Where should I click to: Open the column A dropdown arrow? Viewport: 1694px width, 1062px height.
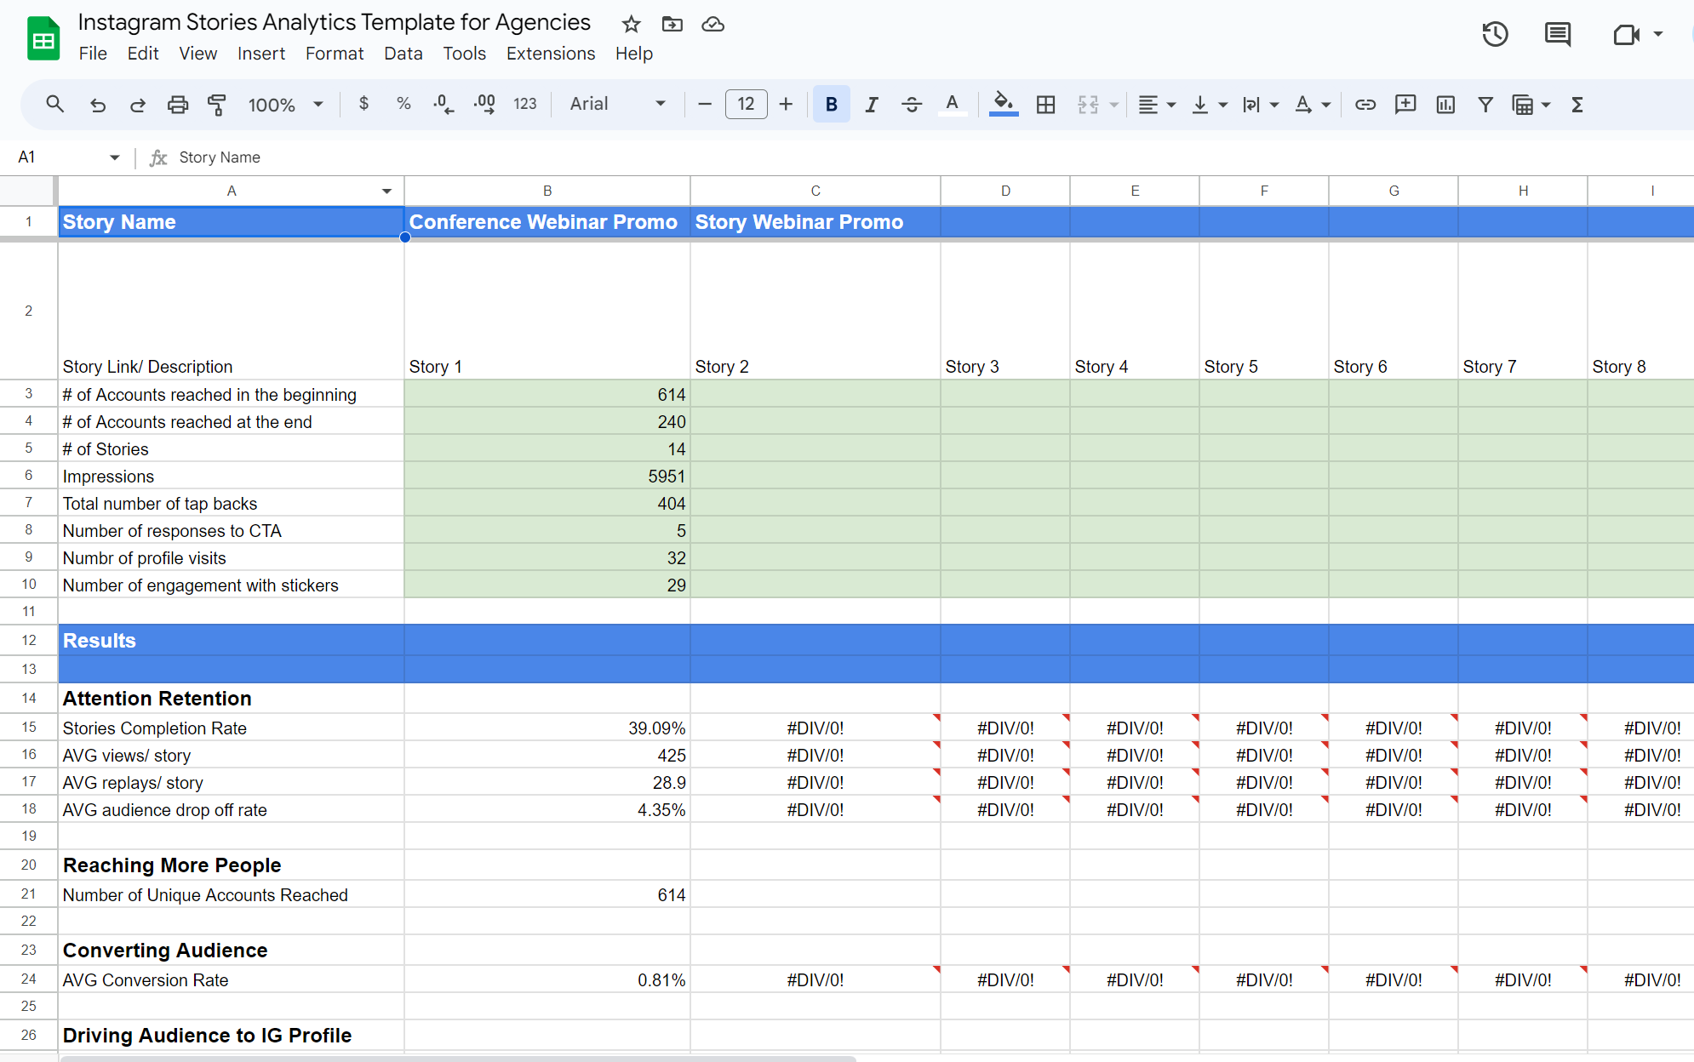point(386,191)
